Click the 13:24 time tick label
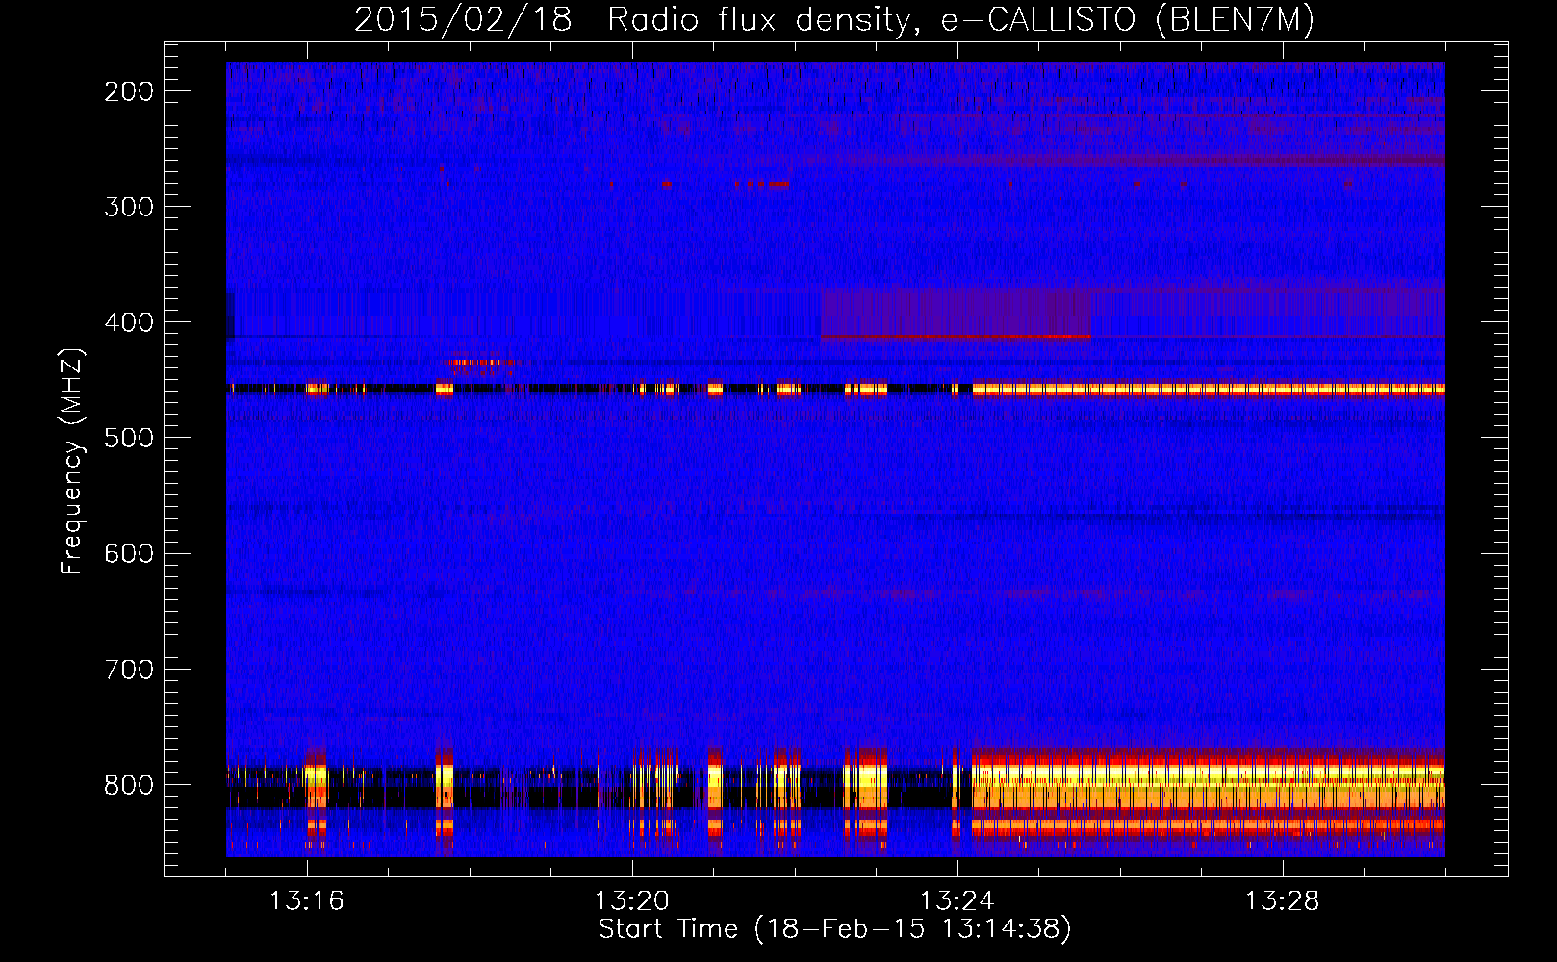The height and width of the screenshot is (962, 1557). pyautogui.click(x=957, y=901)
